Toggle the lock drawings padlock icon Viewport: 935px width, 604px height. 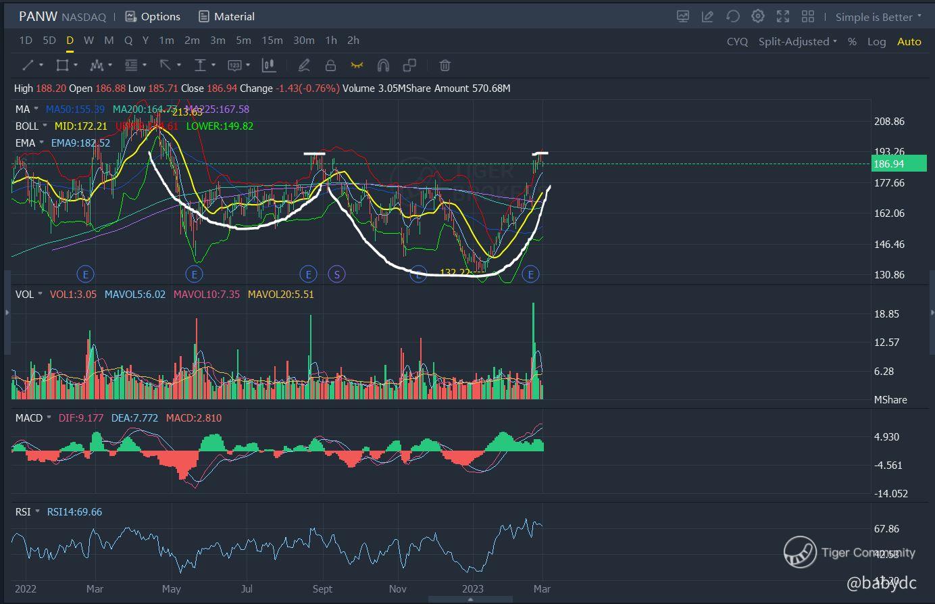click(330, 66)
